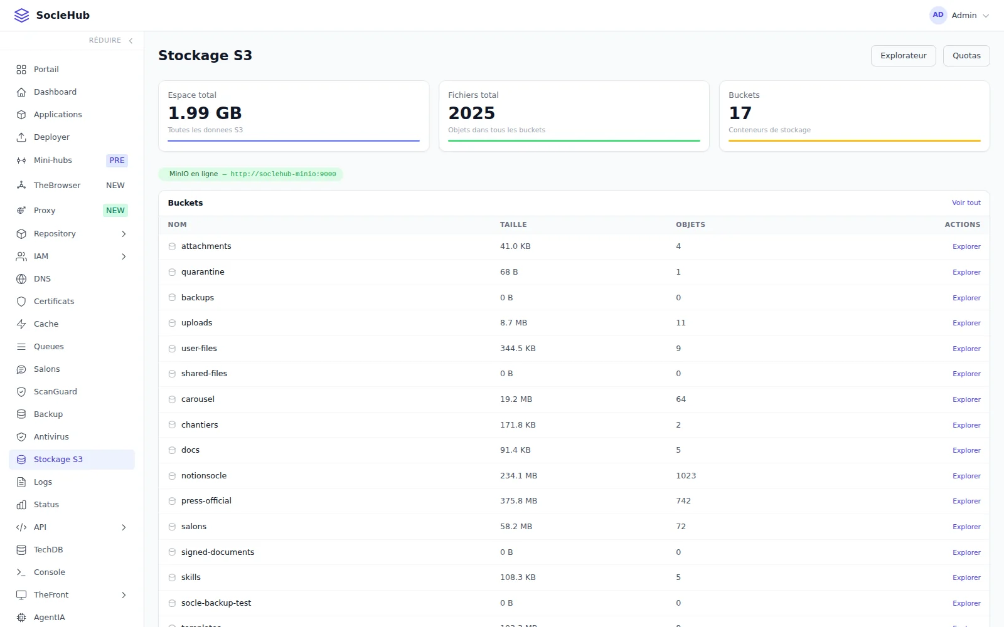Click the Espace total card

click(x=294, y=116)
